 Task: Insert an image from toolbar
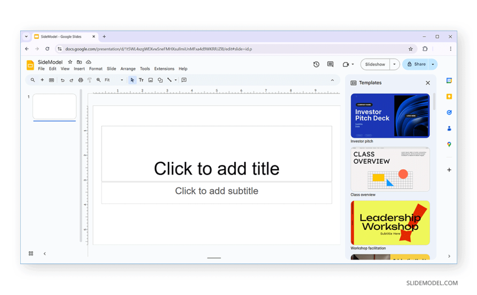click(151, 80)
